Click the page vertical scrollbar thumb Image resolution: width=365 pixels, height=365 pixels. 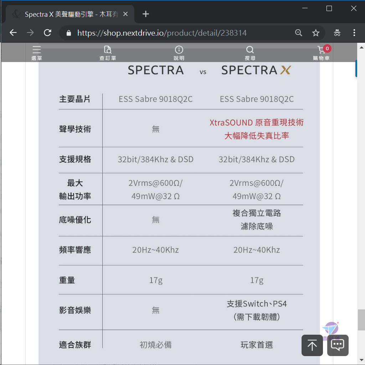361,320
